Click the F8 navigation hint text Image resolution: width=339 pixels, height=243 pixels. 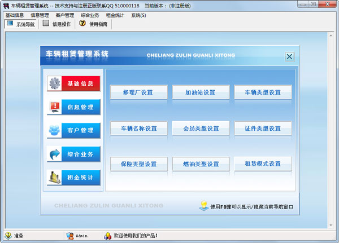pyautogui.click(x=252, y=207)
